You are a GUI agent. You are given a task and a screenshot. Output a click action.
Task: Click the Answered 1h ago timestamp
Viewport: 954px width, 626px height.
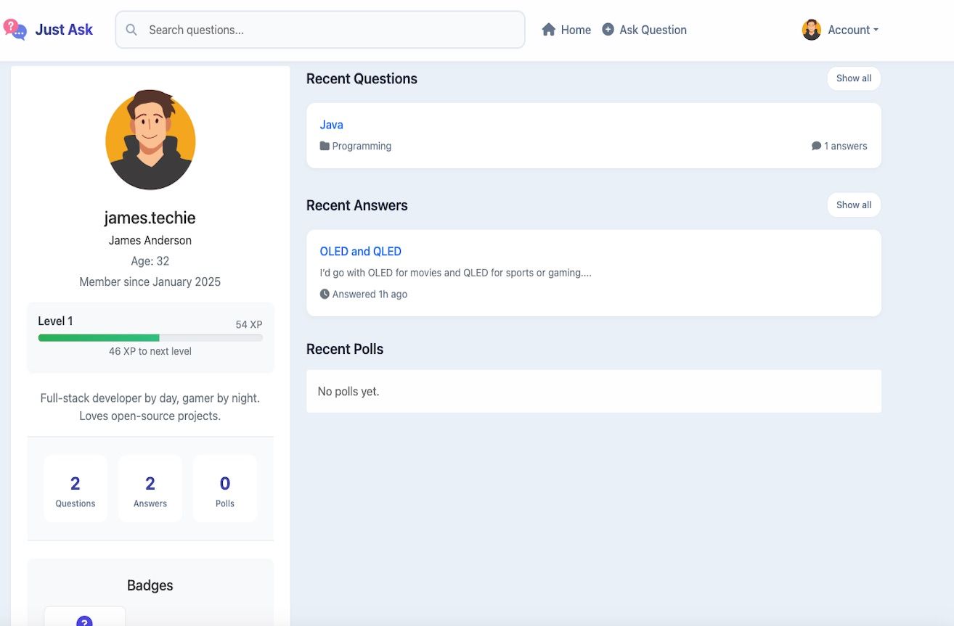point(370,294)
